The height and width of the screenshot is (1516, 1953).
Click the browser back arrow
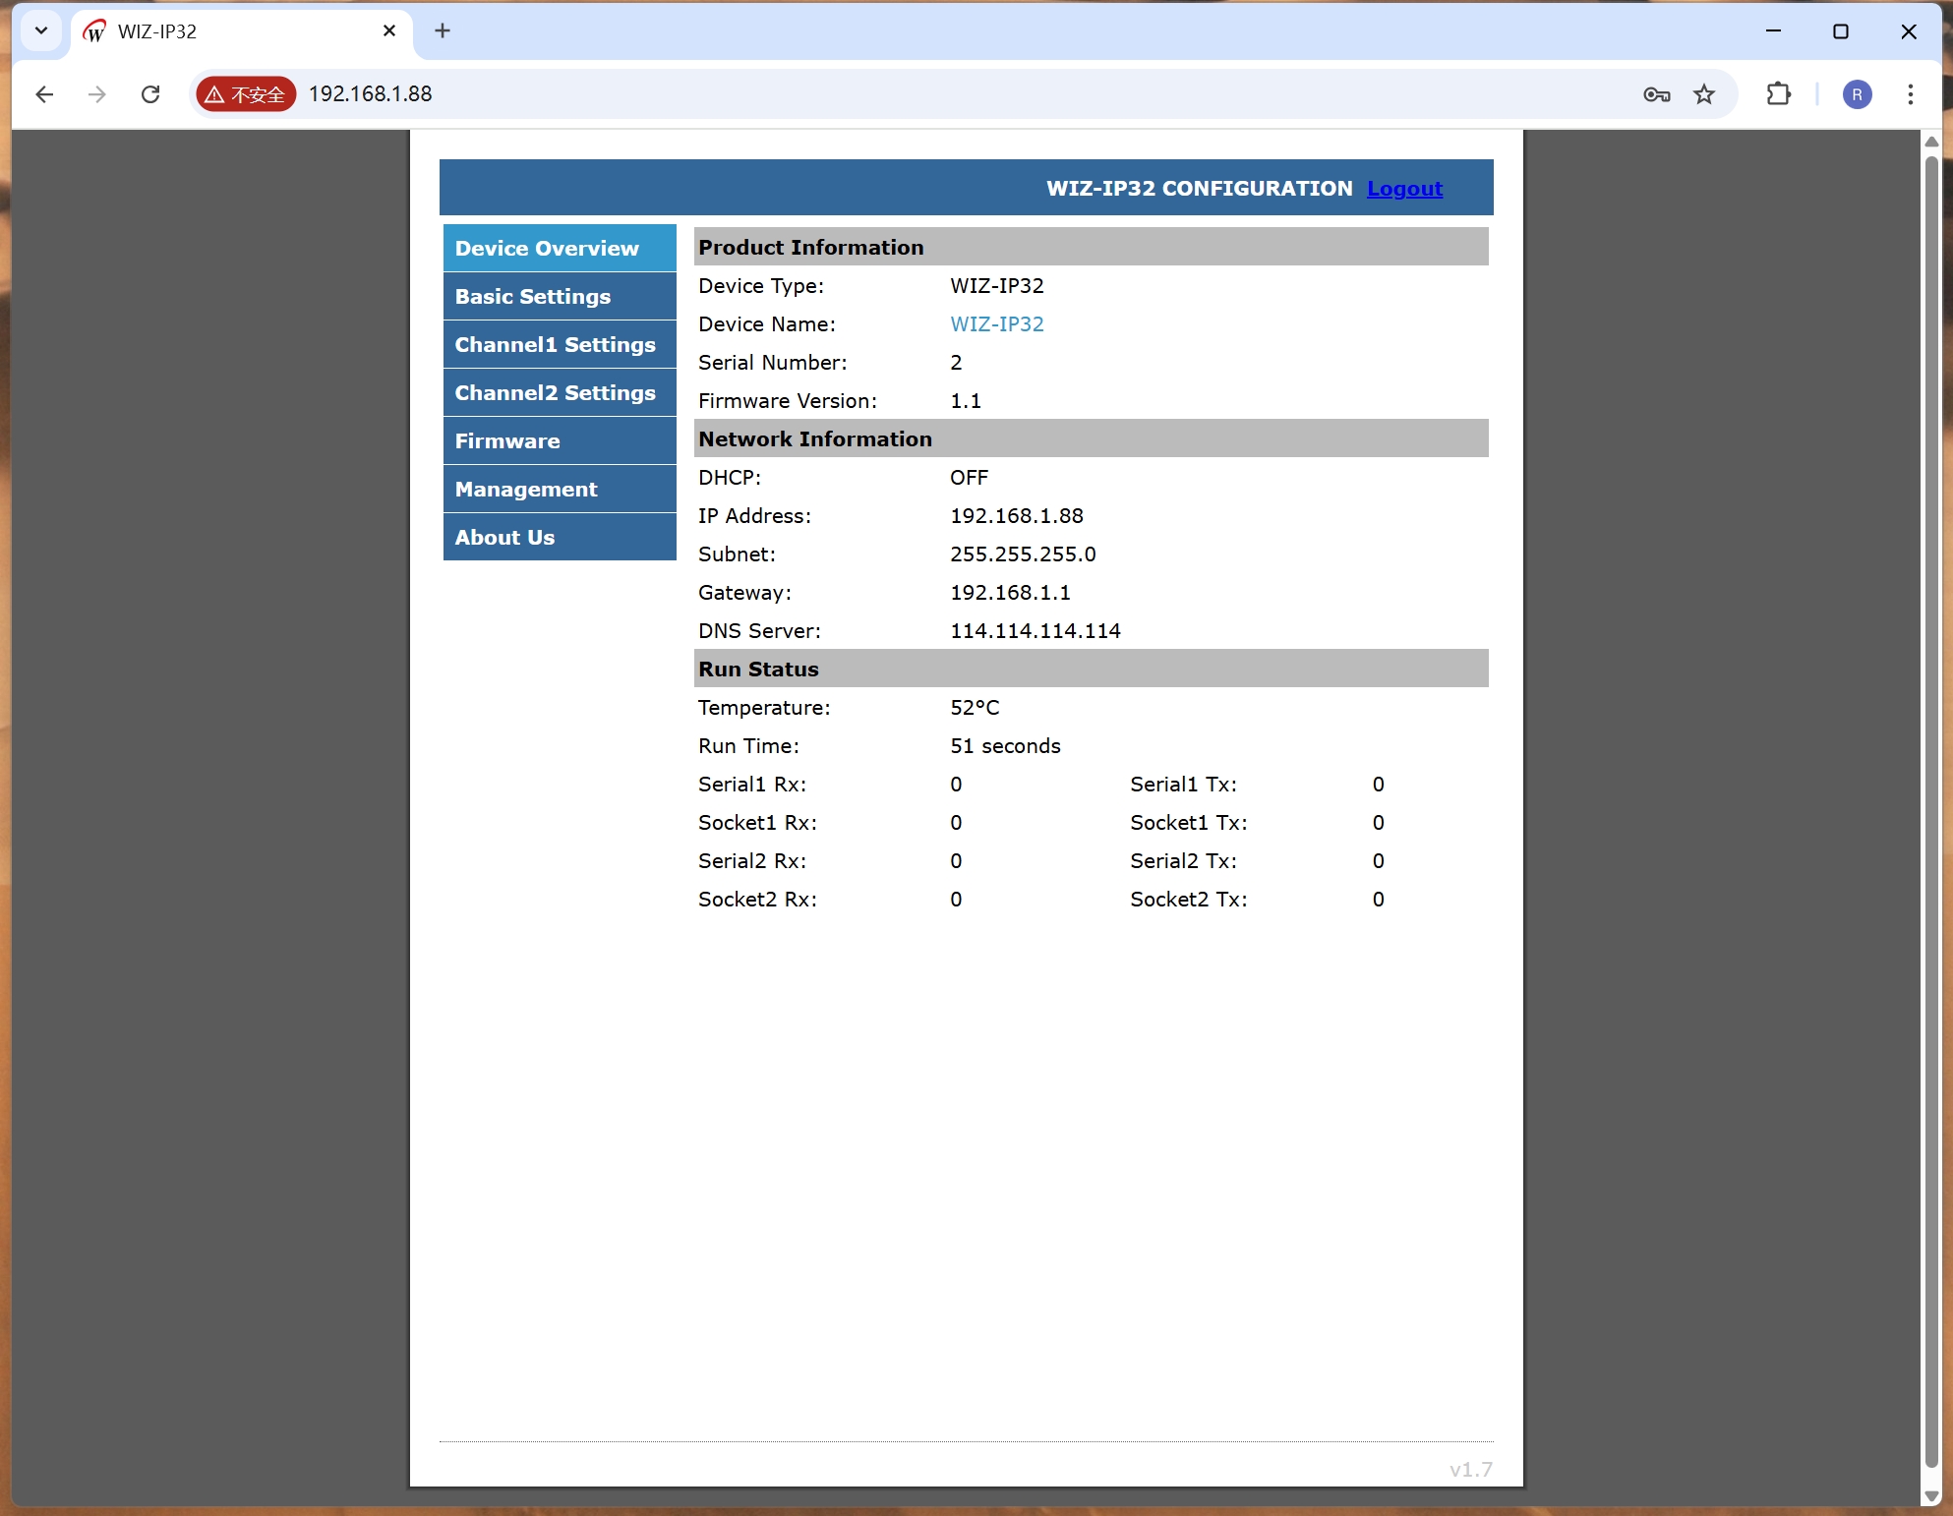pyautogui.click(x=44, y=94)
